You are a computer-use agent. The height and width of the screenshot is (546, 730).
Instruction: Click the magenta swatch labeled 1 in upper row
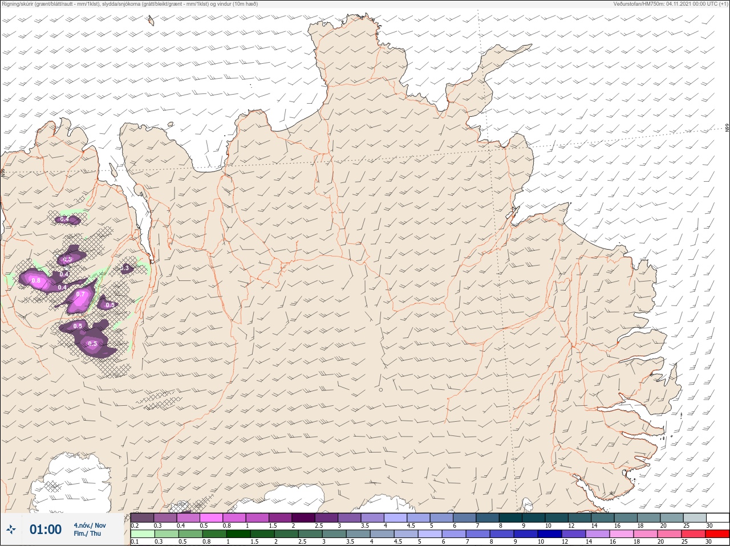[257, 518]
